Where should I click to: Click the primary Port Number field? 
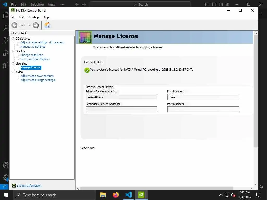(203, 97)
